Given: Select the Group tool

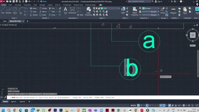Looking at the screenshot, I should (162, 10).
